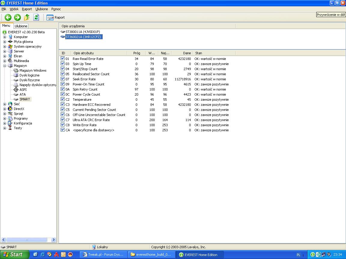Sort by the Stan column header
The height and width of the screenshot is (259, 346).
click(x=214, y=53)
